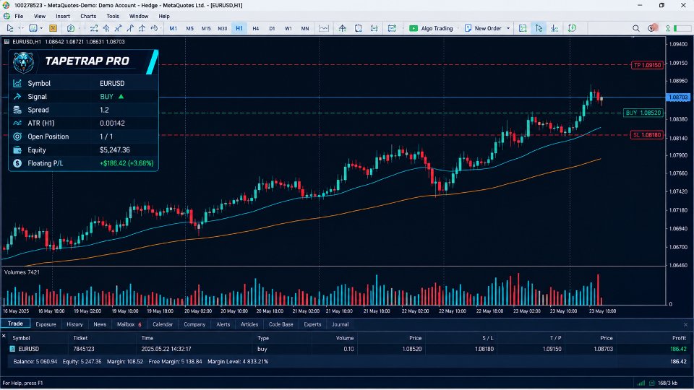Open the View menu
This screenshot has width=694, height=390.
pos(39,16)
